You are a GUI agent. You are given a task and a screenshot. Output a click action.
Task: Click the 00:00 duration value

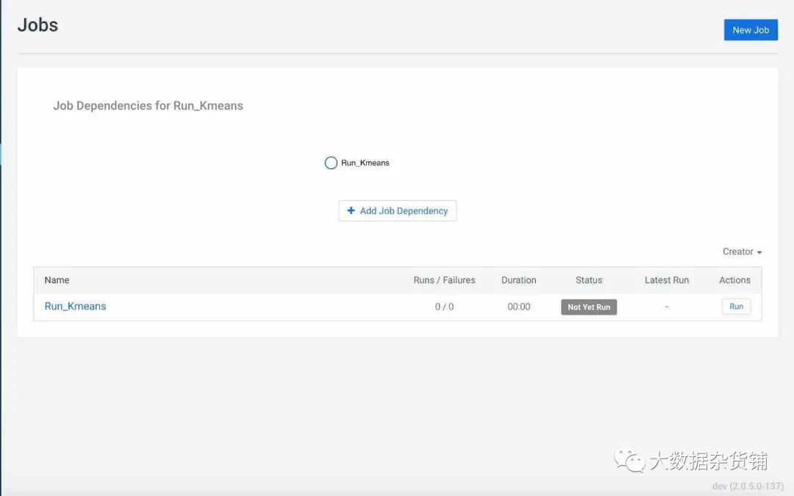click(x=518, y=307)
